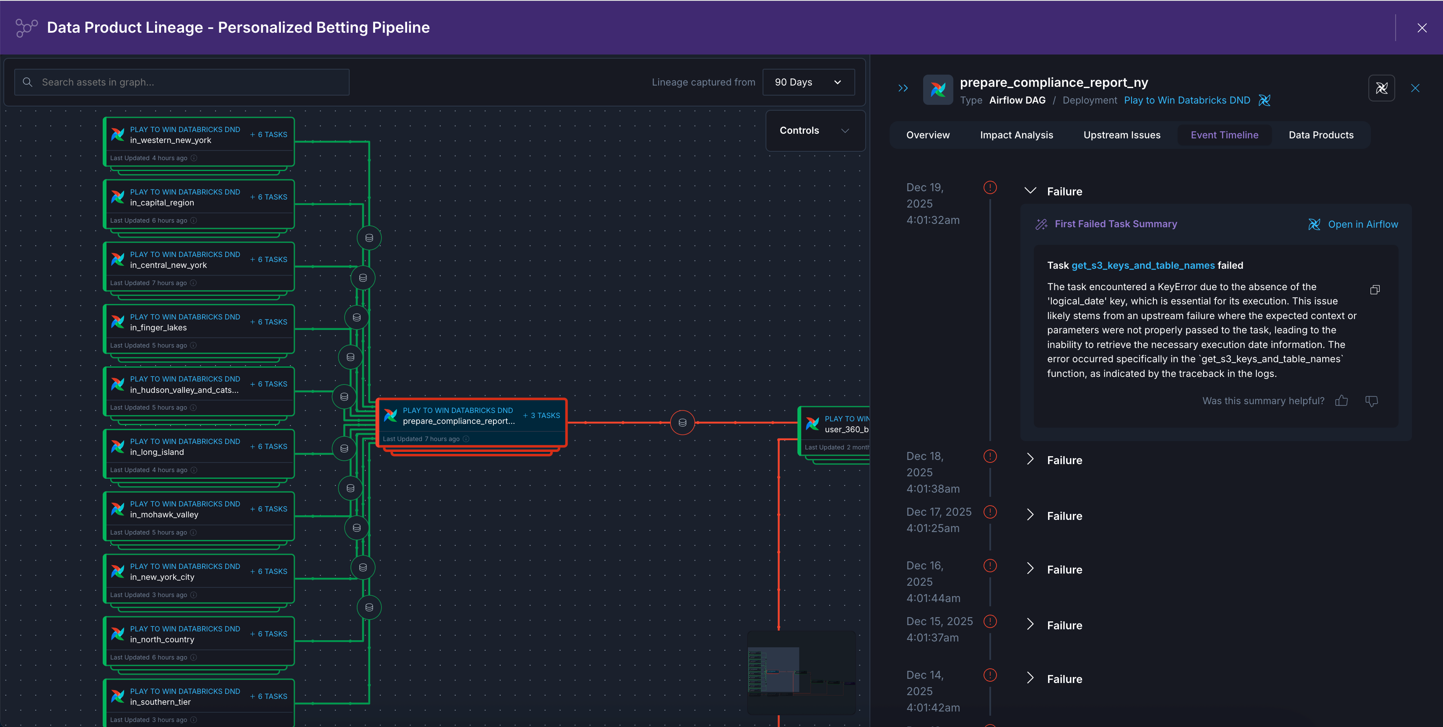Open the Upstream Issues tab
The height and width of the screenshot is (727, 1443).
tap(1121, 135)
